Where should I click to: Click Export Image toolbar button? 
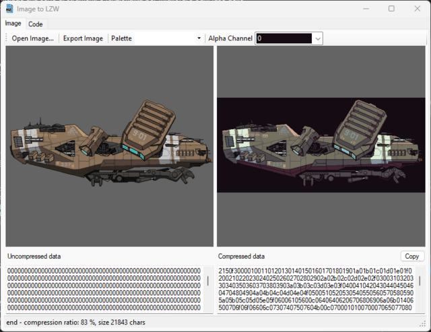coord(83,38)
